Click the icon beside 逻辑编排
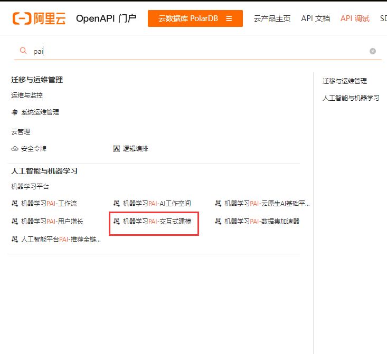The height and width of the screenshot is (354, 387). [x=116, y=149]
